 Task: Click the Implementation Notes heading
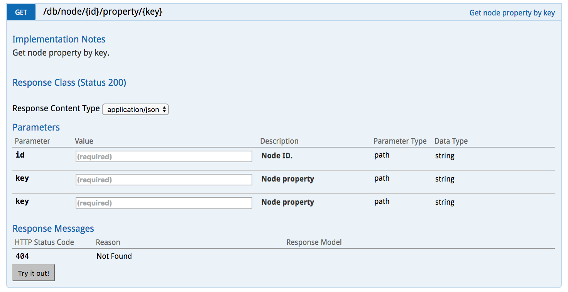[59, 39]
